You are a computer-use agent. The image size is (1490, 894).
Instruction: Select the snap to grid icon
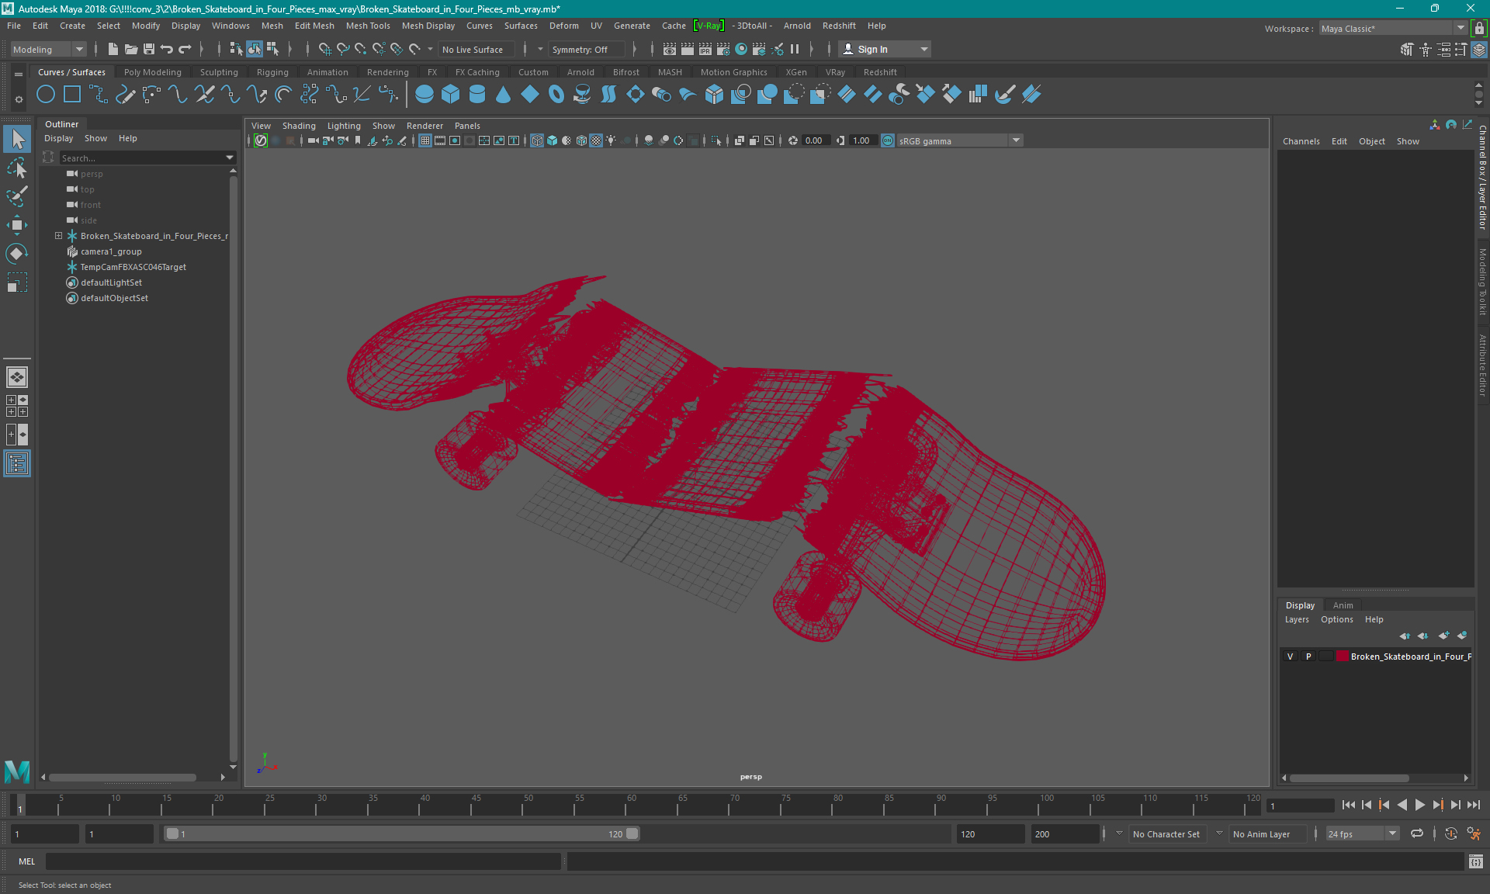[324, 49]
